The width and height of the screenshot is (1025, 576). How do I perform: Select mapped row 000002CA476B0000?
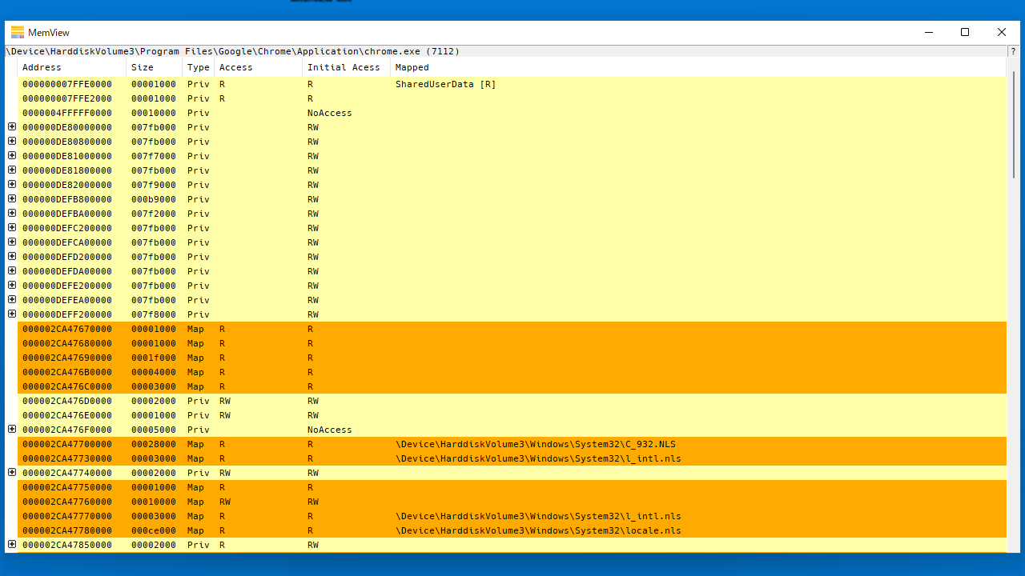point(512,372)
